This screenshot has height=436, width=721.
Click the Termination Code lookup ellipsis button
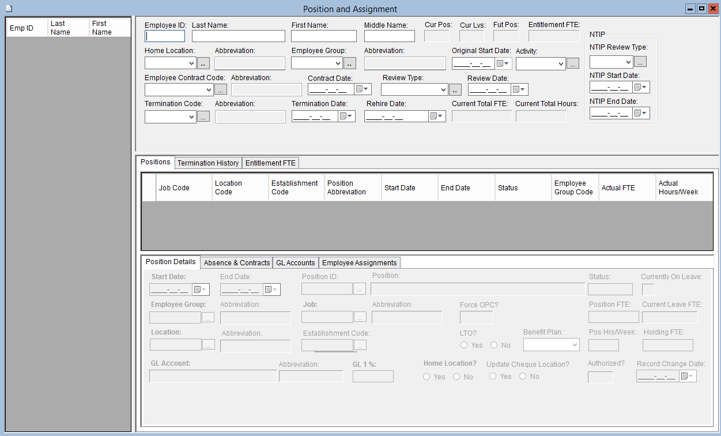(203, 116)
